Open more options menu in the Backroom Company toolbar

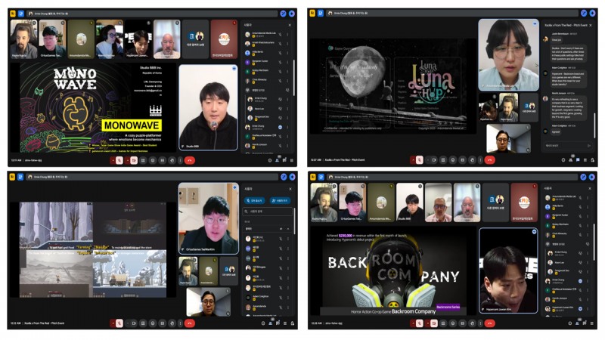click(479, 324)
